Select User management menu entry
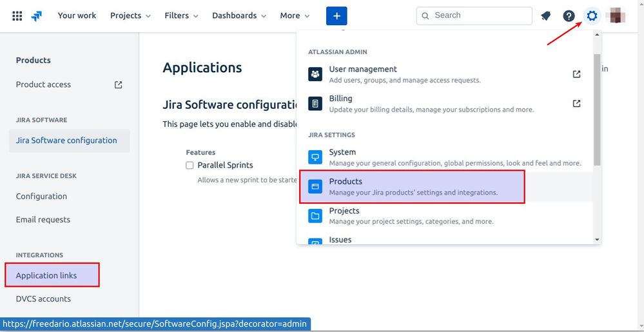Image resolution: width=644 pixels, height=332 pixels. pyautogui.click(x=445, y=74)
